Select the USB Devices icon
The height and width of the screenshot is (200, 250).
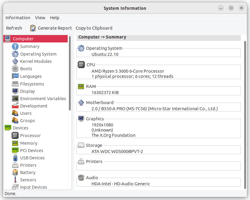(15, 158)
